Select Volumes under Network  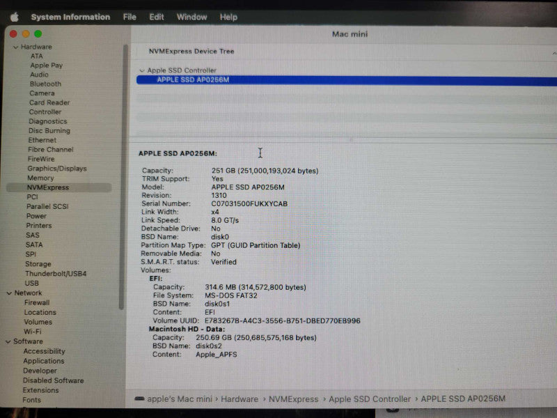click(x=38, y=322)
